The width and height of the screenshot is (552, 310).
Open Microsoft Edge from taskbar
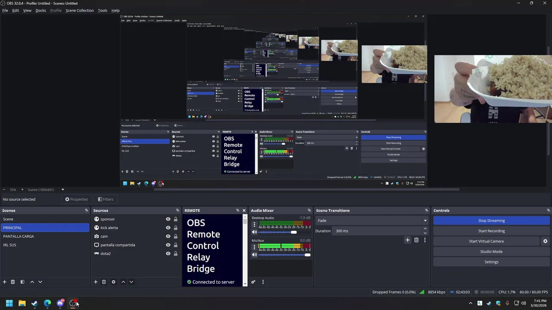pyautogui.click(x=47, y=303)
